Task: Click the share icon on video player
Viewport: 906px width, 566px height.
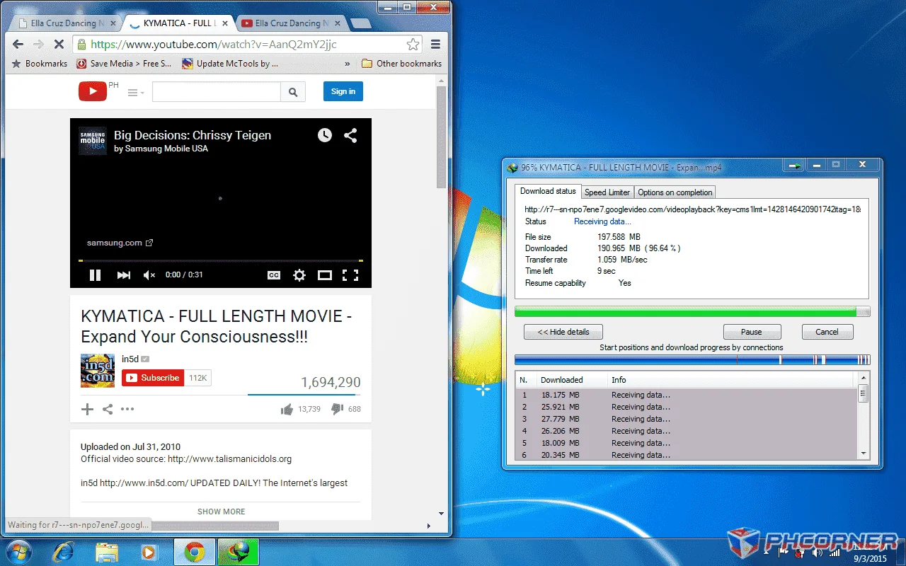Action: click(x=350, y=135)
